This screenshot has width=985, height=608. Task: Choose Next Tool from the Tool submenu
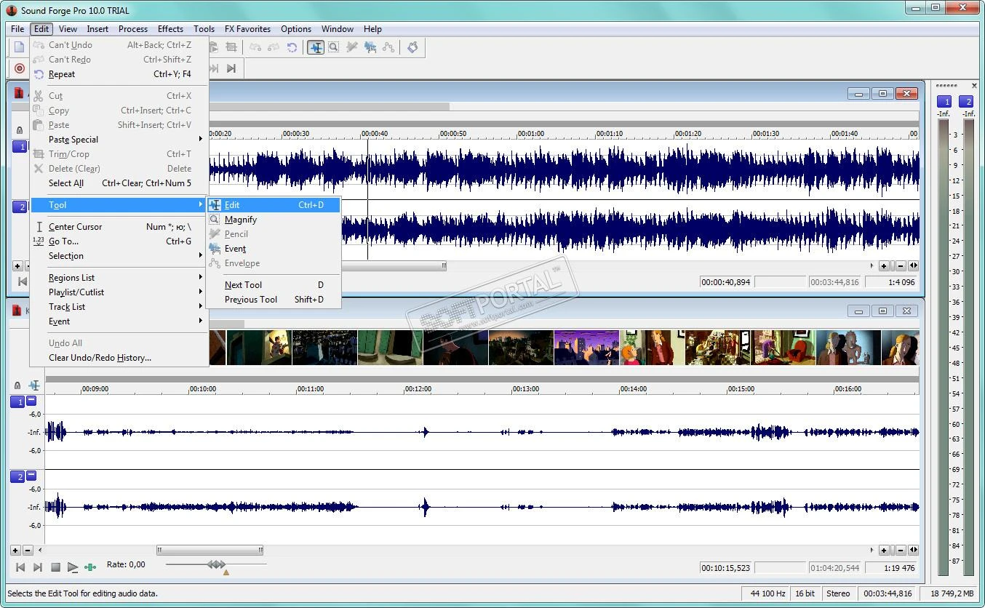tap(274, 285)
